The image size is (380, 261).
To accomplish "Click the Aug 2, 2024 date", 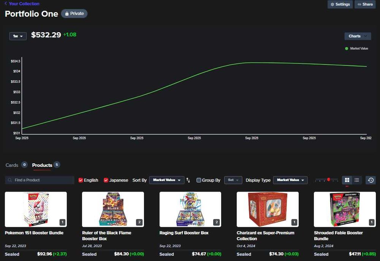I will (323, 246).
